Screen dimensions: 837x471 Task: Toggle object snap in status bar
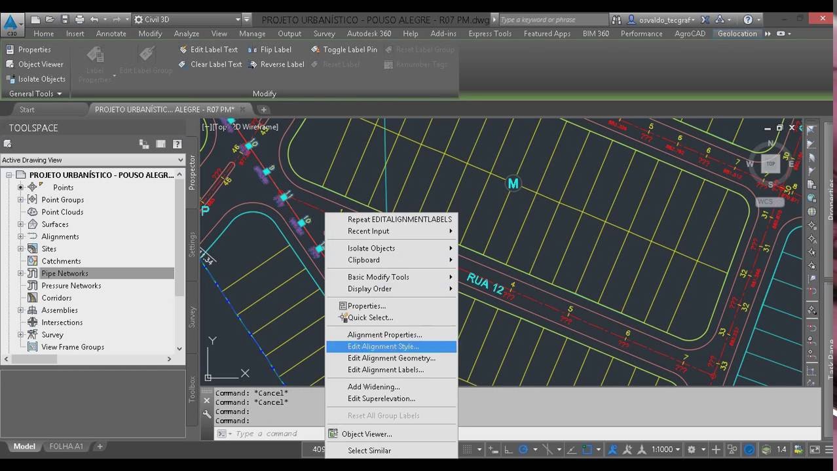pos(587,449)
